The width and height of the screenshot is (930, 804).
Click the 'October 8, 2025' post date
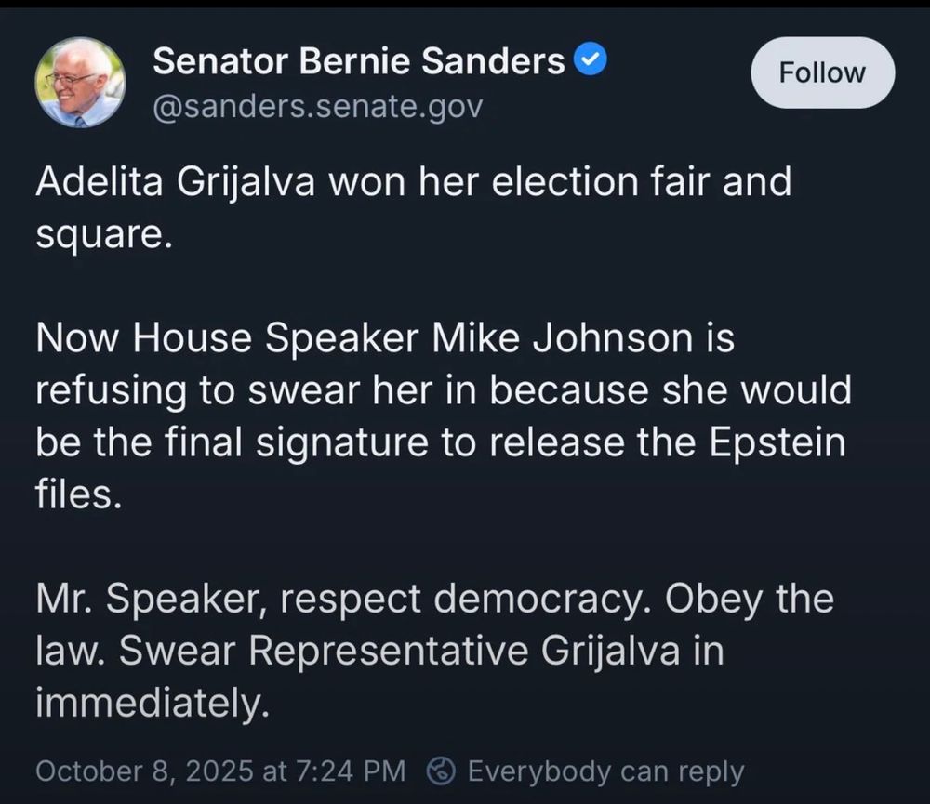144,771
